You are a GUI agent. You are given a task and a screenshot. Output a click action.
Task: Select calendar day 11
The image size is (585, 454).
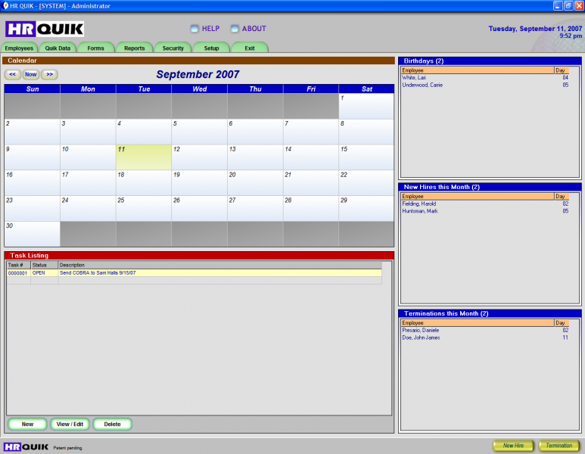144,157
